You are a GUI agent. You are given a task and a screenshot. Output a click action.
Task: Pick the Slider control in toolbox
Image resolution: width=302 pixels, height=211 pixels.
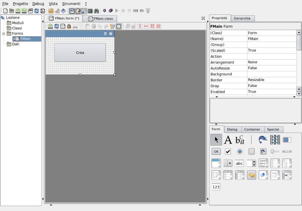tap(275, 151)
